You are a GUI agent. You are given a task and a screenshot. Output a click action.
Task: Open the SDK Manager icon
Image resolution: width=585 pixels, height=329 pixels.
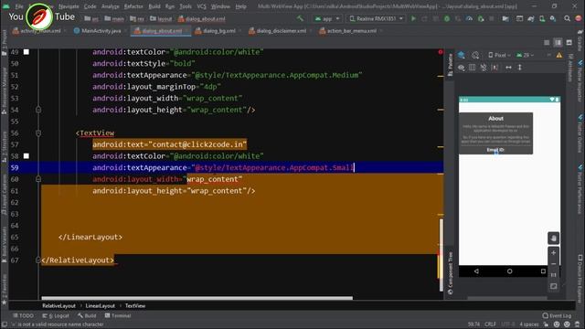point(553,18)
